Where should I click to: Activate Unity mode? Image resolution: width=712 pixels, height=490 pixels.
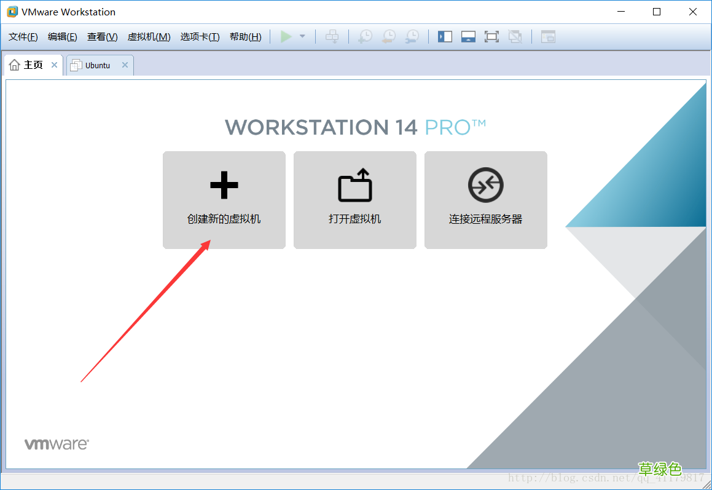(515, 36)
